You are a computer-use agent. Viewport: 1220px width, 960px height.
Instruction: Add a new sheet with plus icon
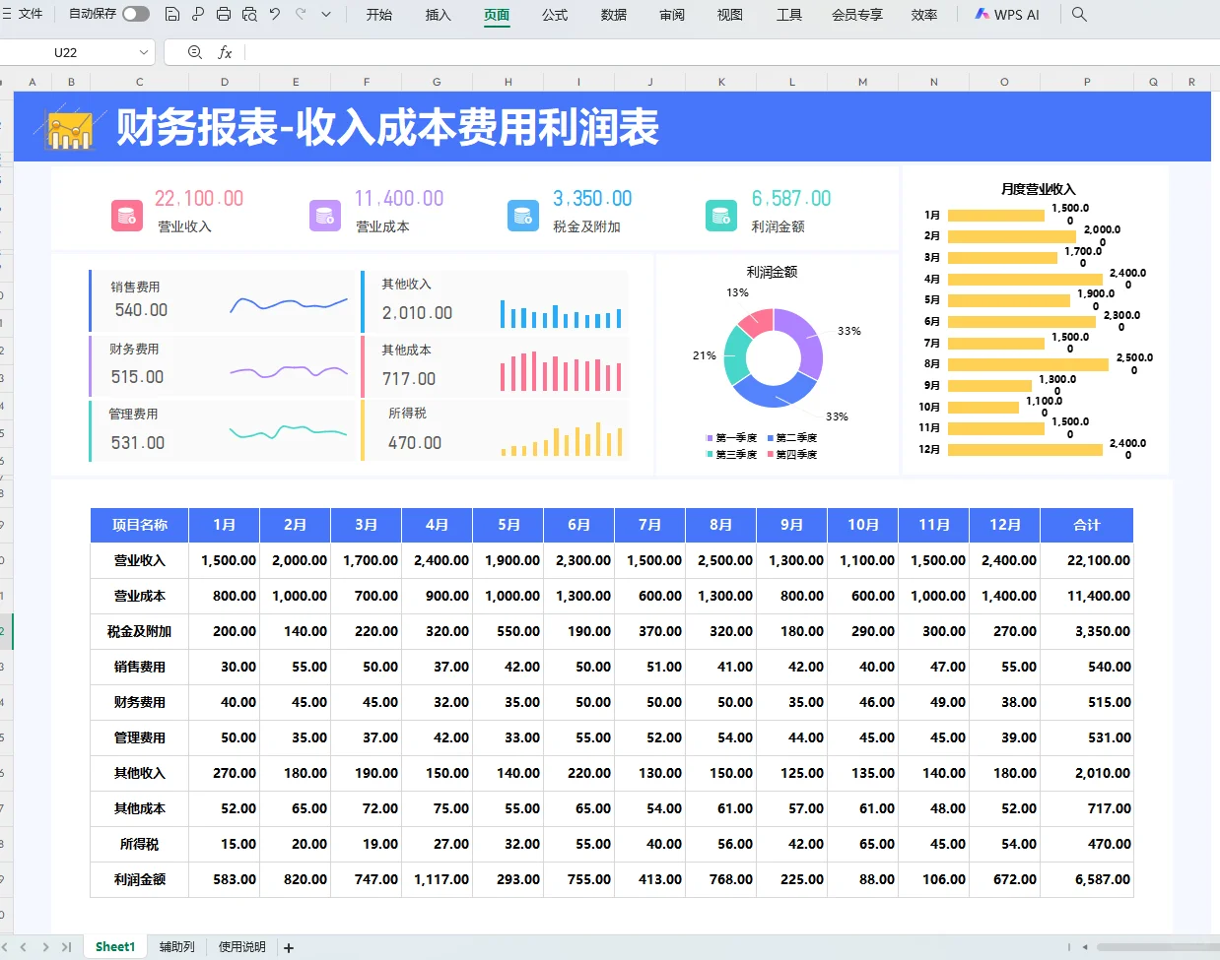tap(289, 948)
